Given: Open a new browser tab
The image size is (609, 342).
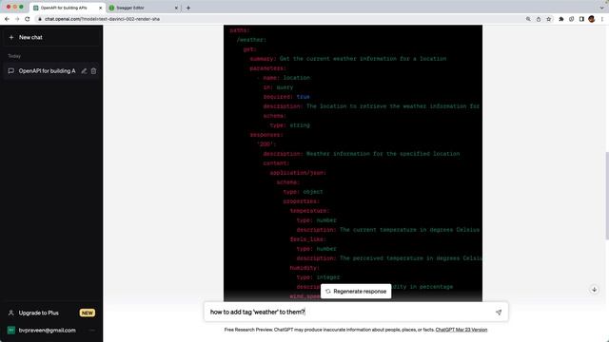Looking at the screenshot, I should (188, 8).
